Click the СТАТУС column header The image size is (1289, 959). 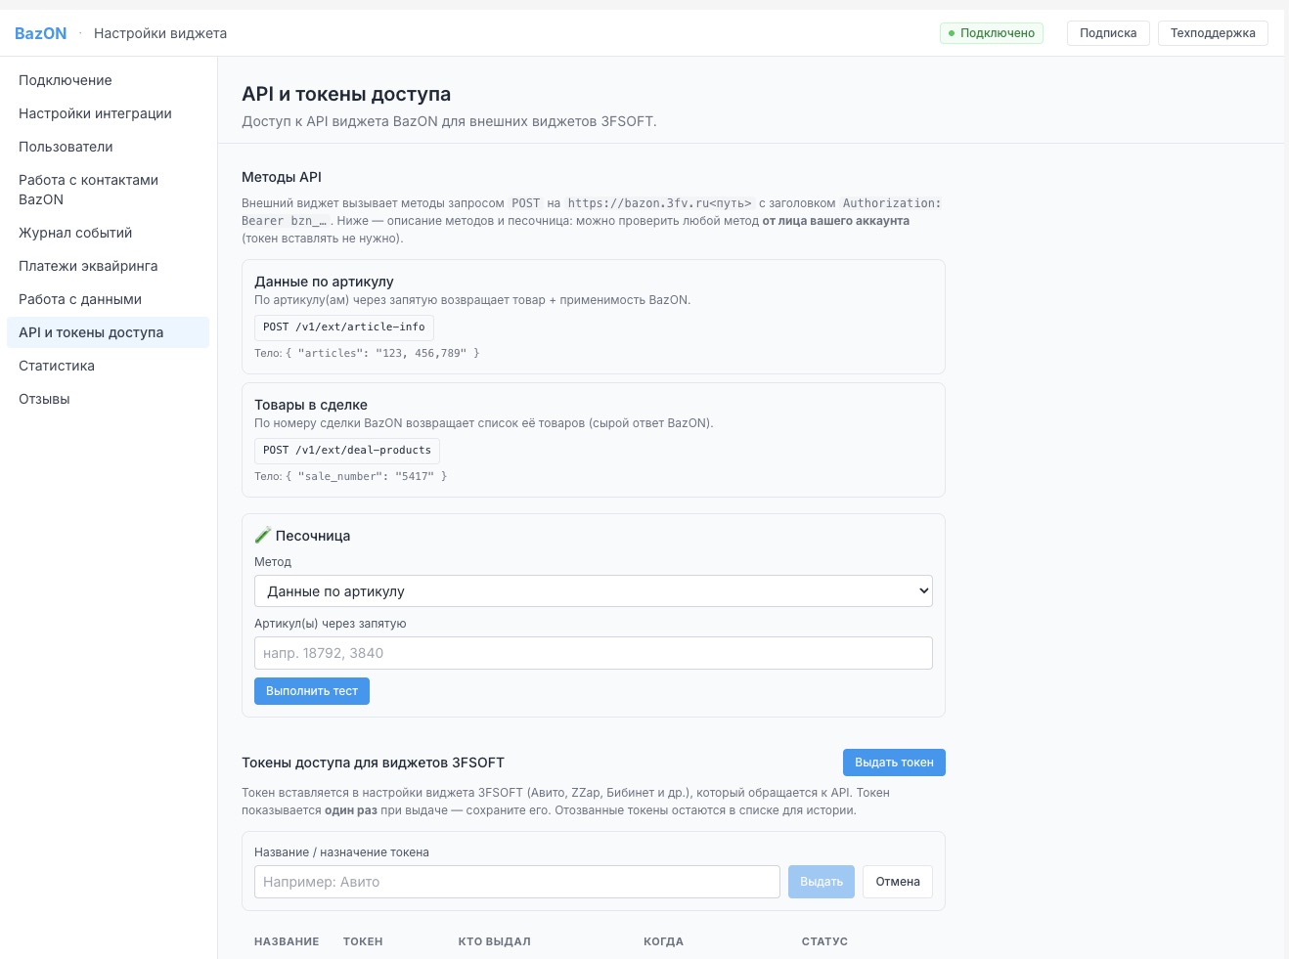click(824, 941)
